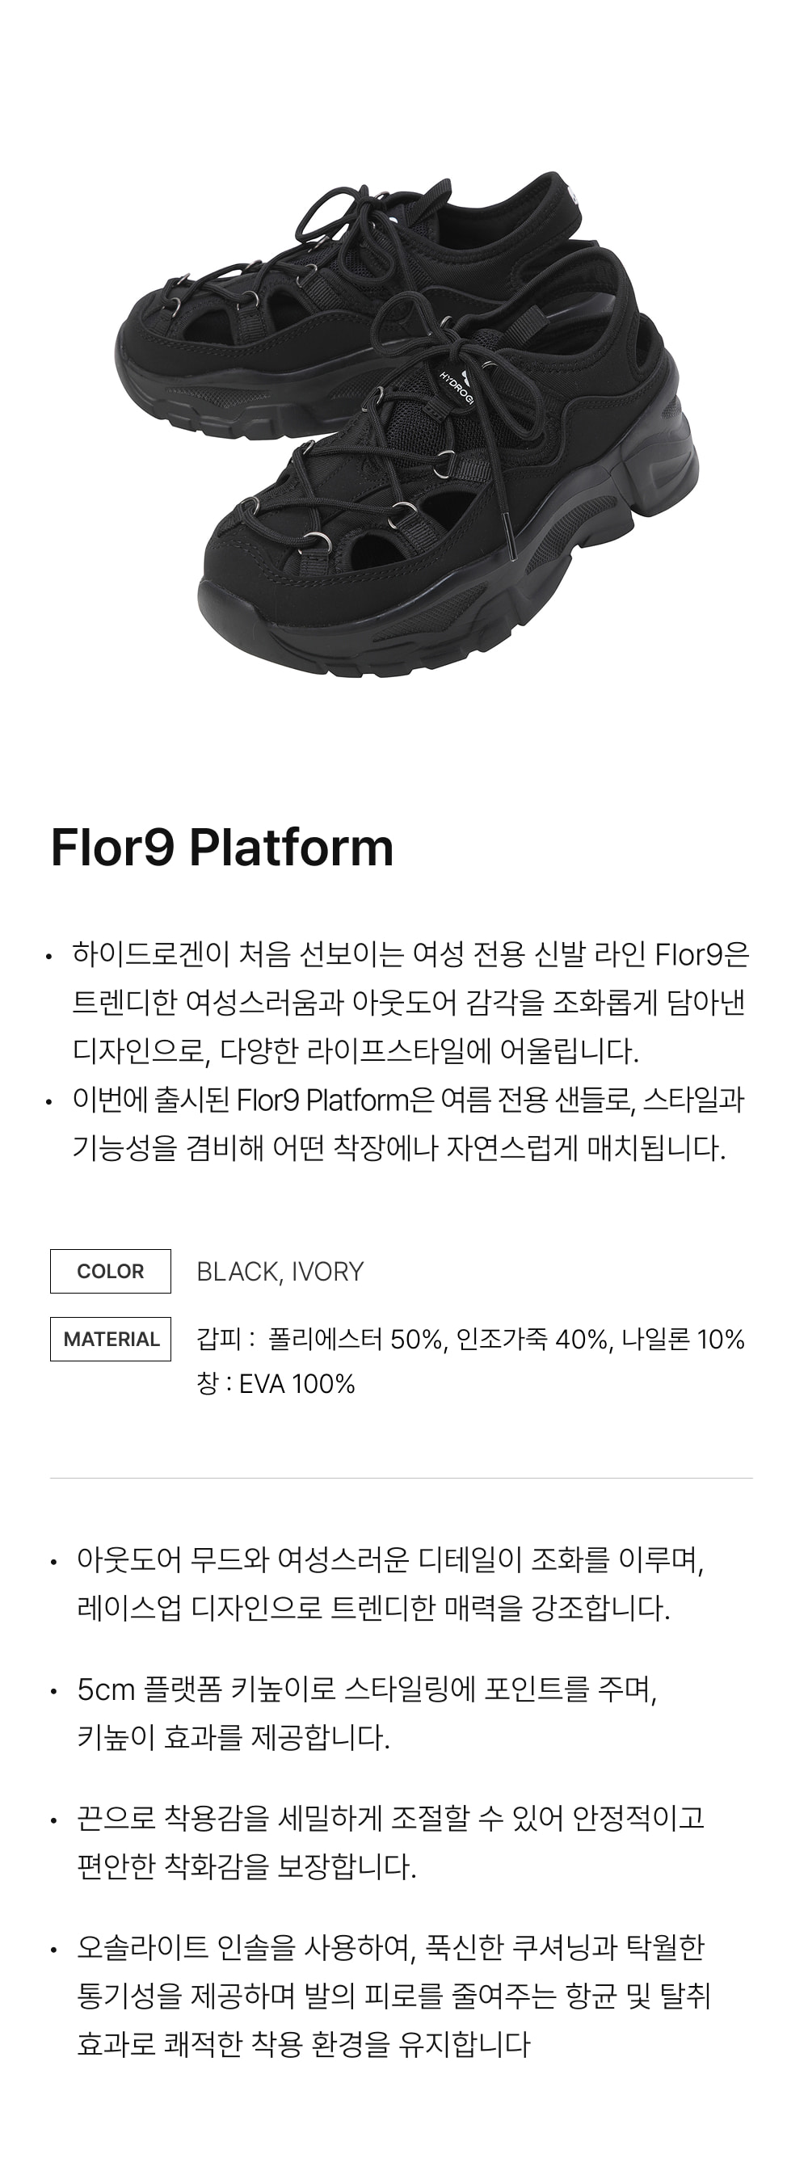Click the "Flor9 Platform" product heading
The height and width of the screenshot is (2171, 808).
[x=222, y=847]
